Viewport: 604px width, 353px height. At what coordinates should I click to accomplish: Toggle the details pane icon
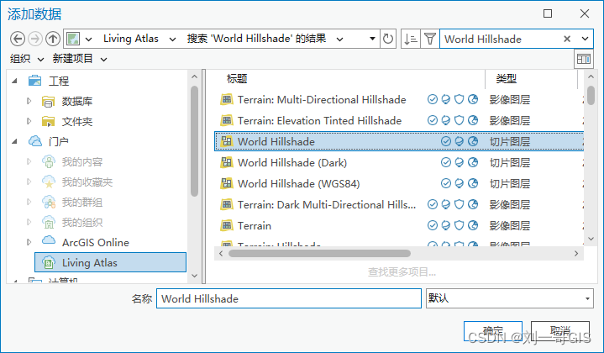coord(584,59)
